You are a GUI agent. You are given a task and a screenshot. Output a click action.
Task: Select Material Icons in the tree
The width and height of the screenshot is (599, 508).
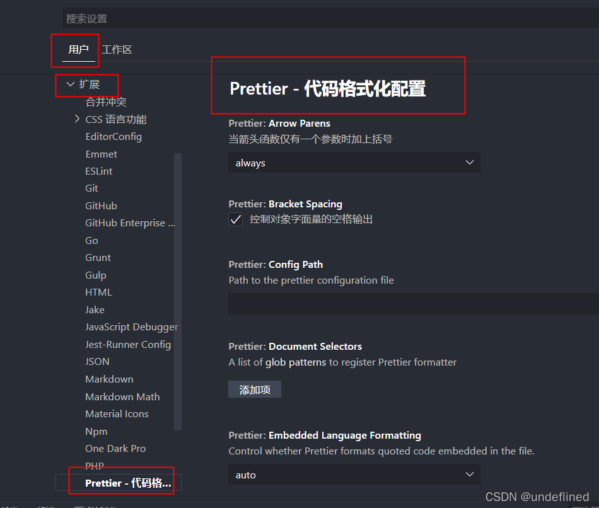117,413
